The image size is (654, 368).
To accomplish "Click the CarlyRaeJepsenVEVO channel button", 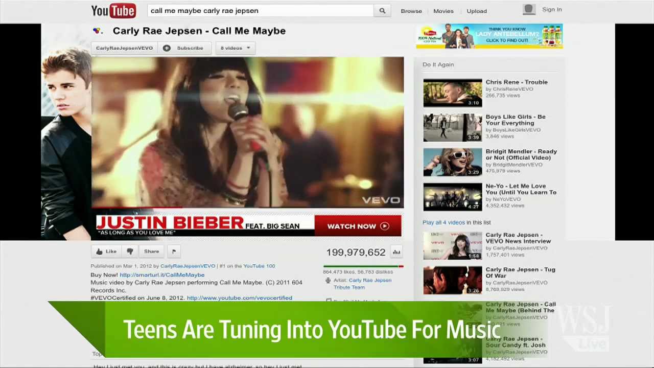I will [124, 48].
